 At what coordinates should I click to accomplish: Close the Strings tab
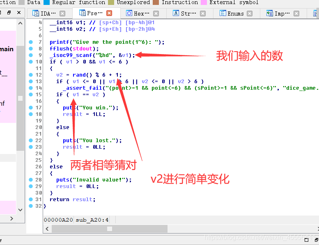point(203,14)
